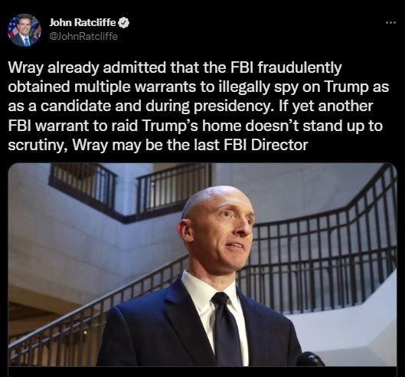Click the John Ratcliffe display name
This screenshot has width=405, height=377.
[x=82, y=23]
